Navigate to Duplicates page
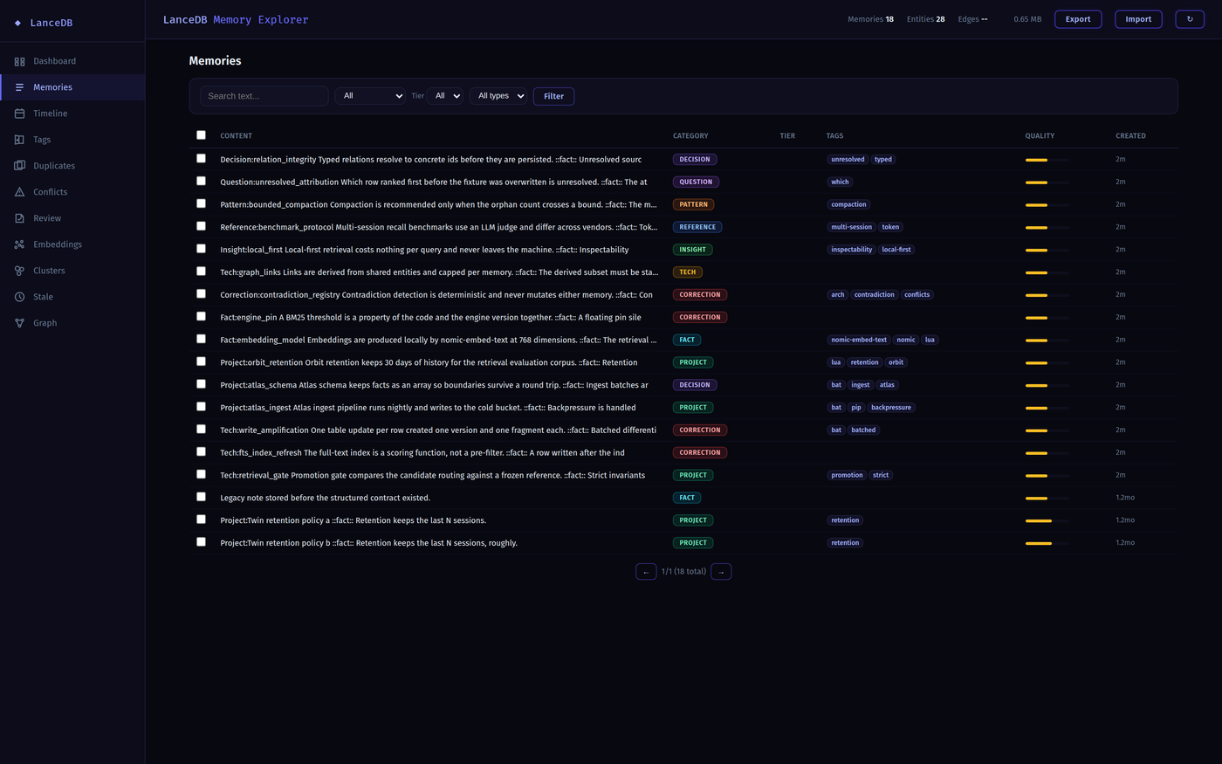 [72, 166]
